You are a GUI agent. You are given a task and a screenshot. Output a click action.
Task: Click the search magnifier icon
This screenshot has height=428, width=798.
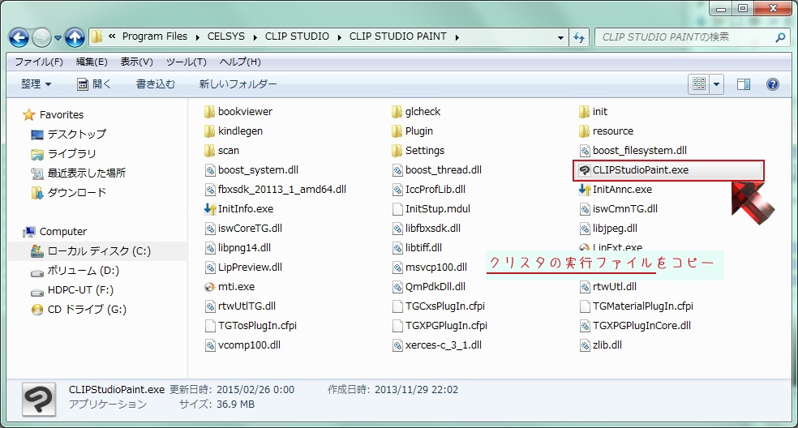[x=779, y=37]
